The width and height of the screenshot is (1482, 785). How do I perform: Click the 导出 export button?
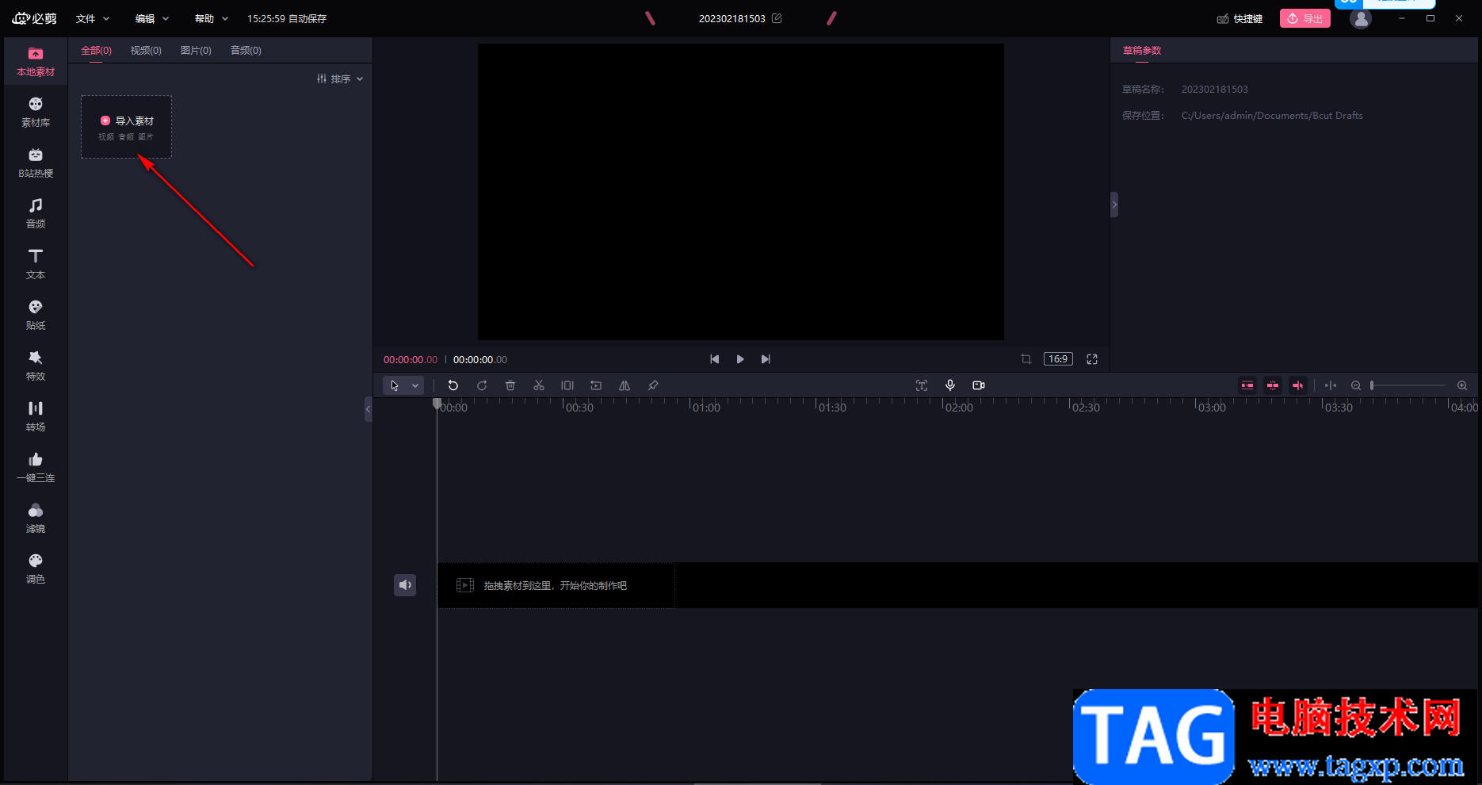click(x=1304, y=18)
